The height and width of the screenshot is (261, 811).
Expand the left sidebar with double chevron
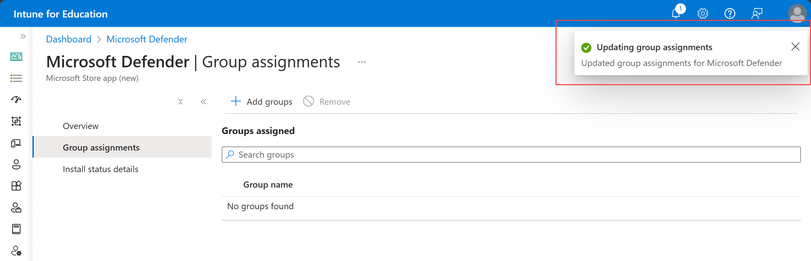pos(23,36)
